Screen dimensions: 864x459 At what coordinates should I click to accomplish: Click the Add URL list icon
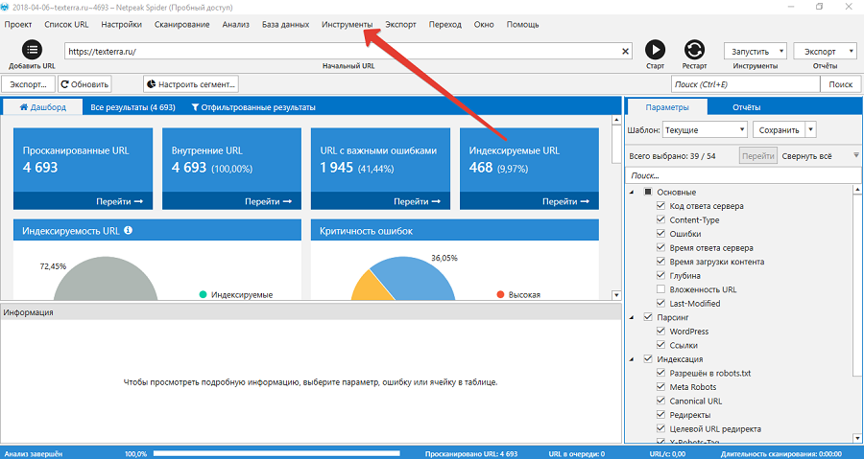(32, 50)
